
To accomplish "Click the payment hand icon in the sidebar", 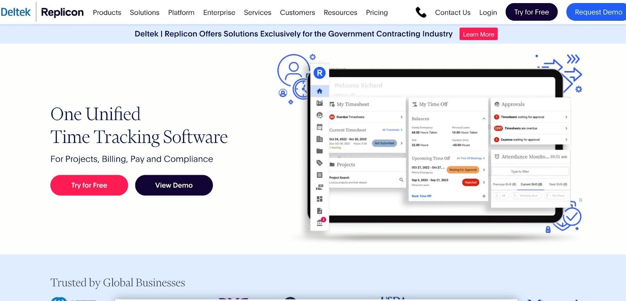I will (x=320, y=187).
